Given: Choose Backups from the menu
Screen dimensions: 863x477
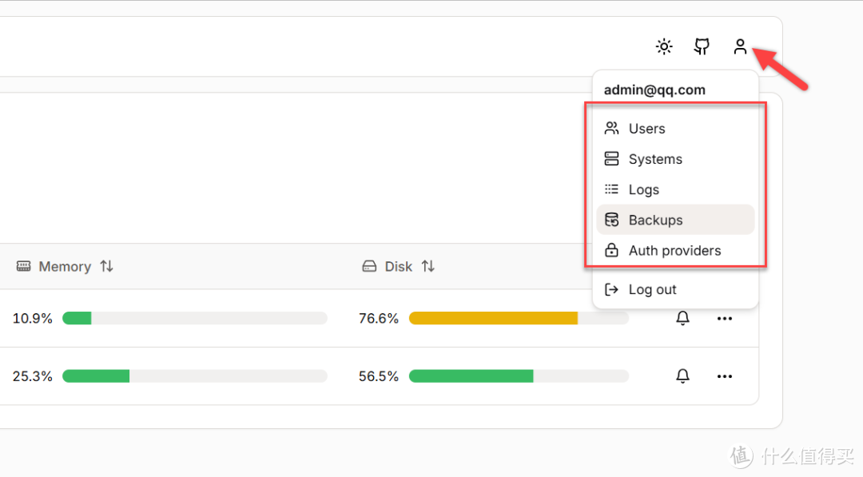Looking at the screenshot, I should coord(655,220).
